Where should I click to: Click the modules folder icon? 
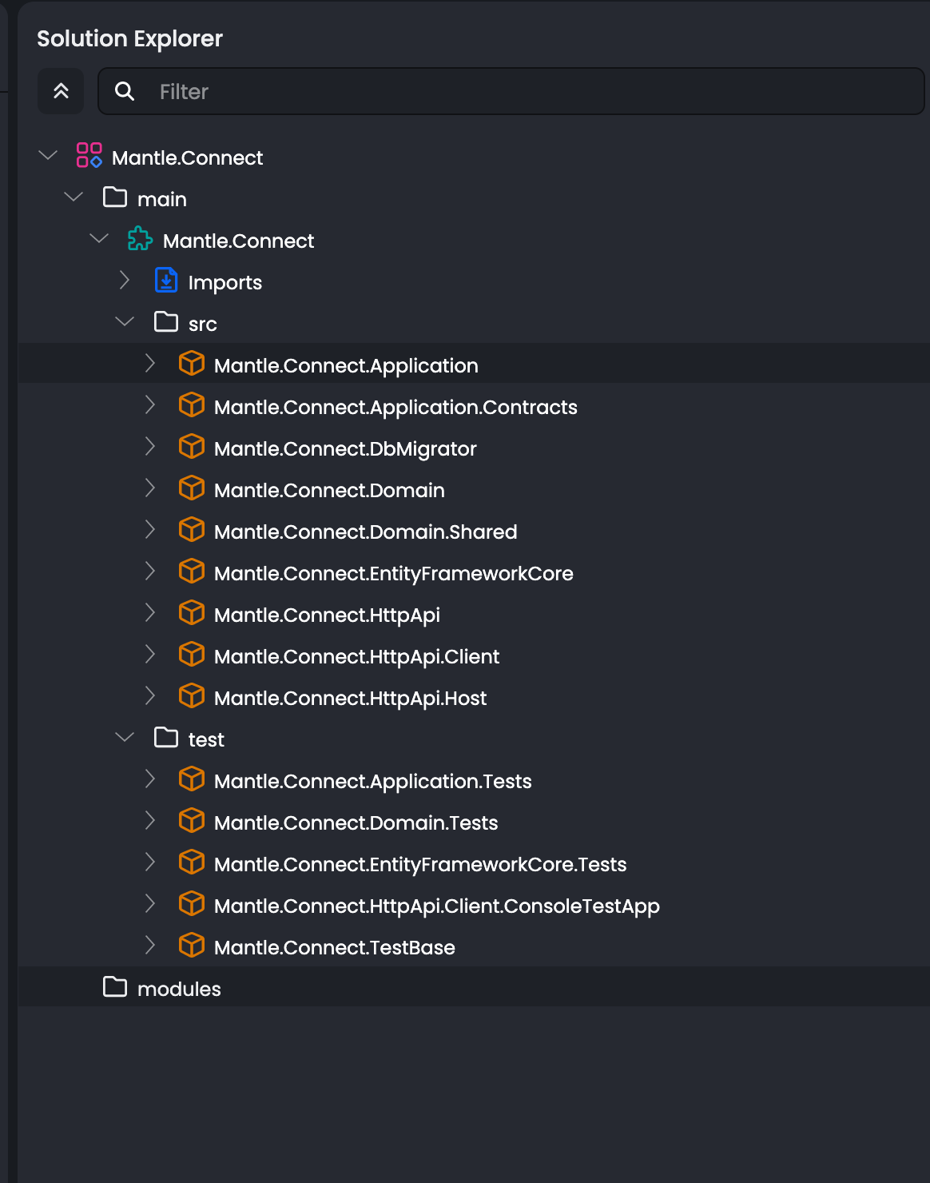pyautogui.click(x=115, y=987)
